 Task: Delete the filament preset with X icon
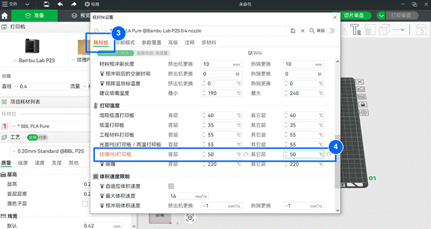(302, 31)
